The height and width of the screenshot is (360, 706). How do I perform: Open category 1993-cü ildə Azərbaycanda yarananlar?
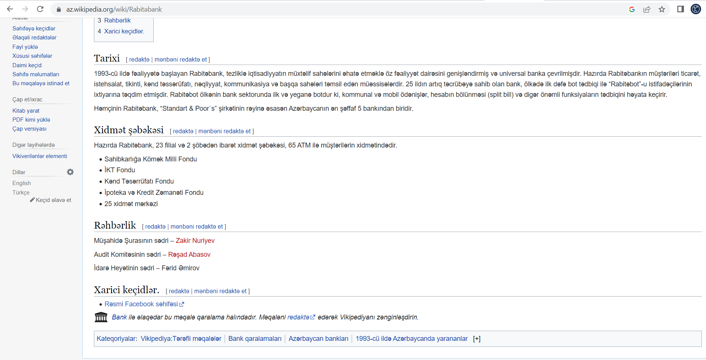(x=412, y=339)
